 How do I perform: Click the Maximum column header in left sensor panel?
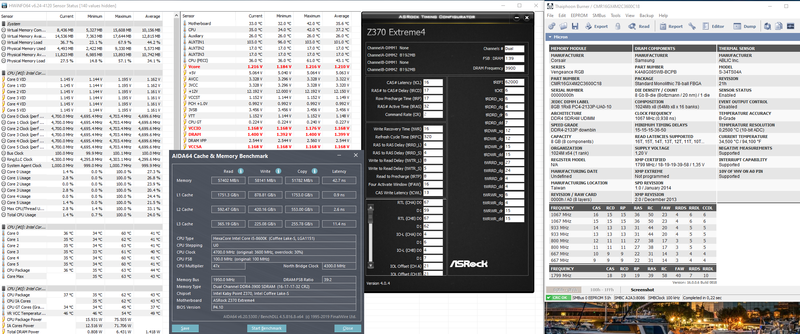123,16
